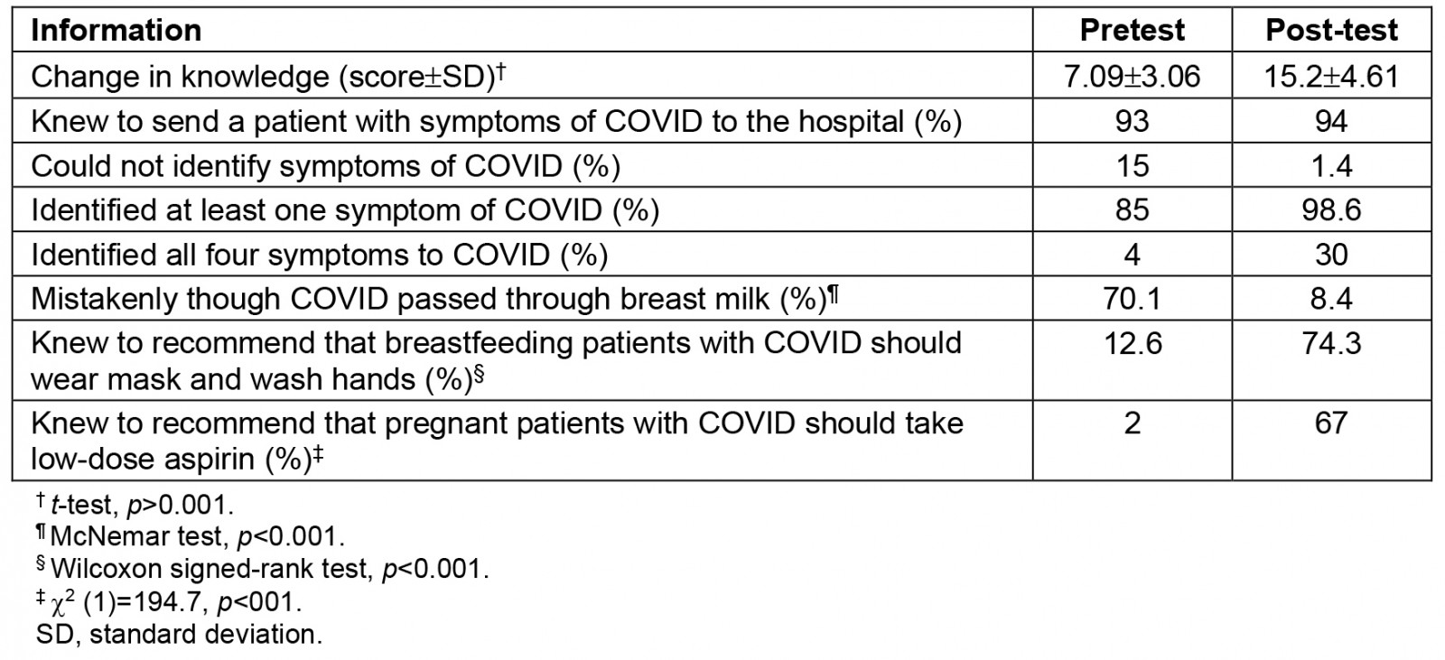The height and width of the screenshot is (660, 1445).
Task: Click the post-test value 1.4
Action: point(1331,166)
